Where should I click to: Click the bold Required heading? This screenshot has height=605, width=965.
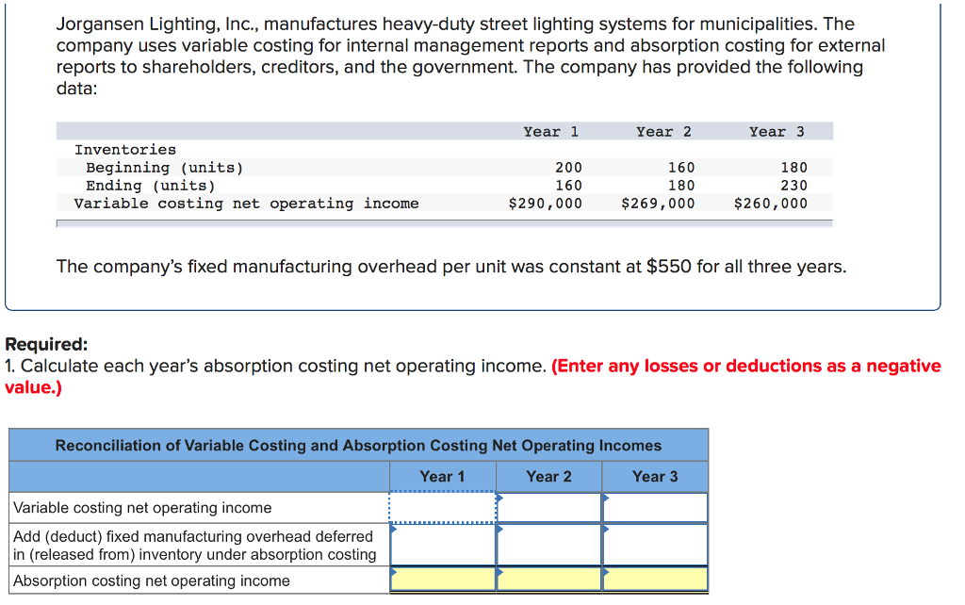pyautogui.click(x=46, y=345)
